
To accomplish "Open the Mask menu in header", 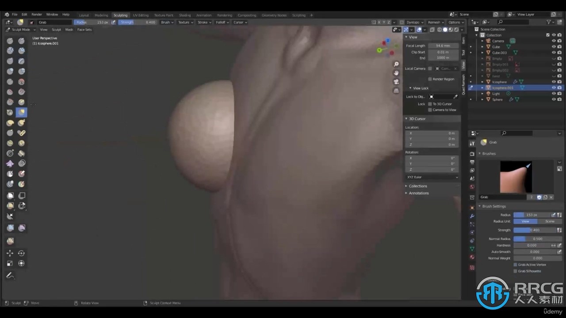I will [69, 30].
